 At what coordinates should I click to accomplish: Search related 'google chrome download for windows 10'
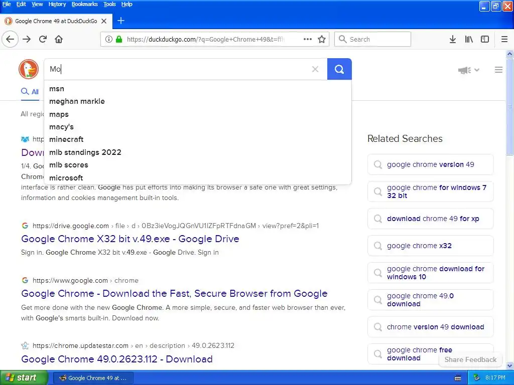click(x=430, y=273)
